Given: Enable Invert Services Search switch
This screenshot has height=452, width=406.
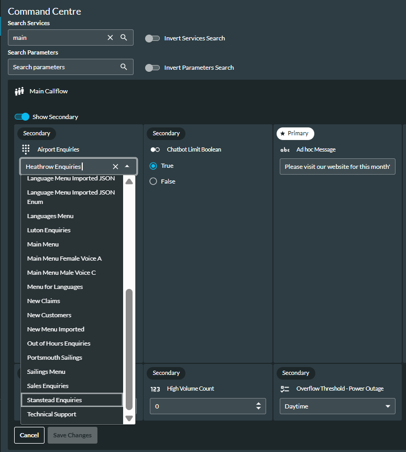Looking at the screenshot, I should click(x=152, y=38).
